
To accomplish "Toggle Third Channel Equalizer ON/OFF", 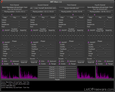I will point(60,30).
